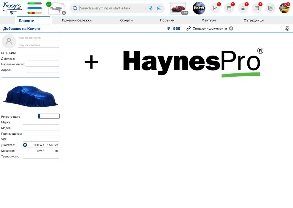The width and height of the screenshot is (293, 208).
Task: Click the client avatar placeholder icon
Action: coord(9,41)
